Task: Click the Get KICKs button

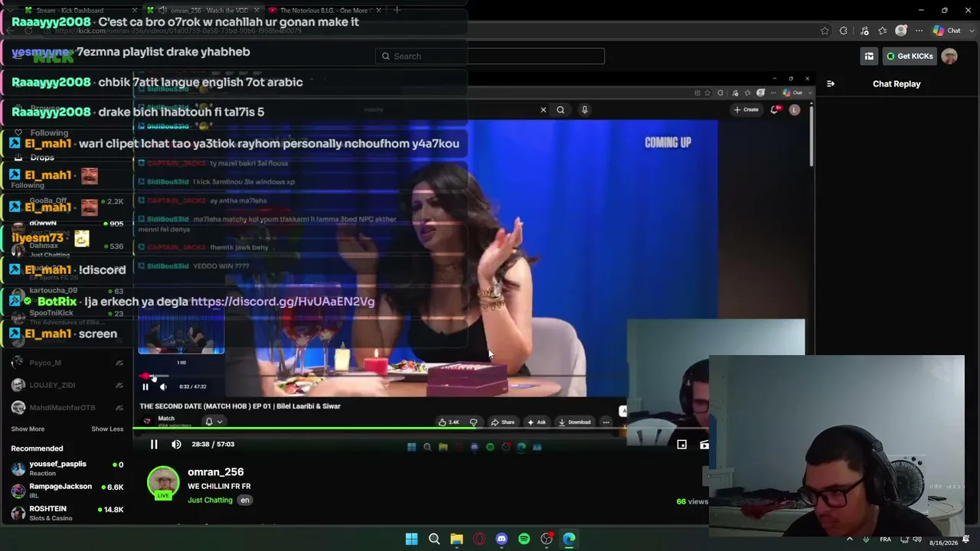Action: pyautogui.click(x=909, y=56)
